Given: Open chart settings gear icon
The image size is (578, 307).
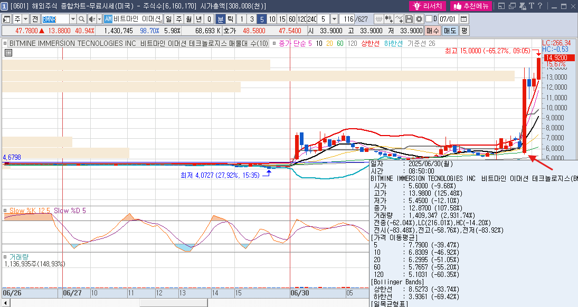Looking at the screenshot, I should (x=419, y=19).
